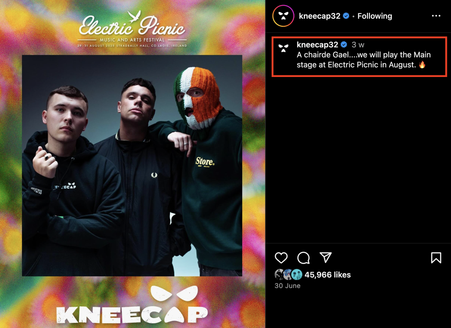
Task: Open the three-dot more options menu
Action: (436, 16)
